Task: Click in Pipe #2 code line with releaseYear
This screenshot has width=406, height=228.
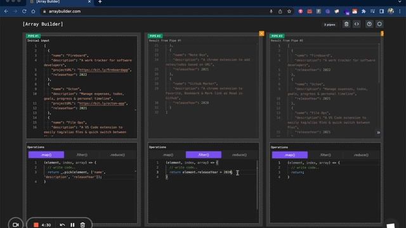Action: (200, 172)
